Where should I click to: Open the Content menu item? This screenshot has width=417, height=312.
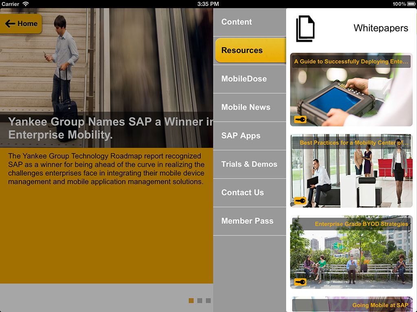pos(250,22)
